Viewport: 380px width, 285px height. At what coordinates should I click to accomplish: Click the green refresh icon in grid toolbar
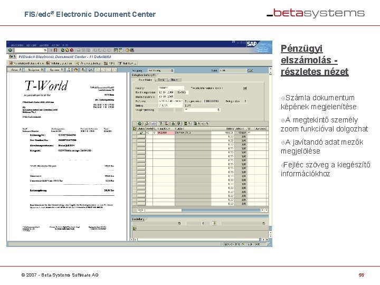click(139, 123)
